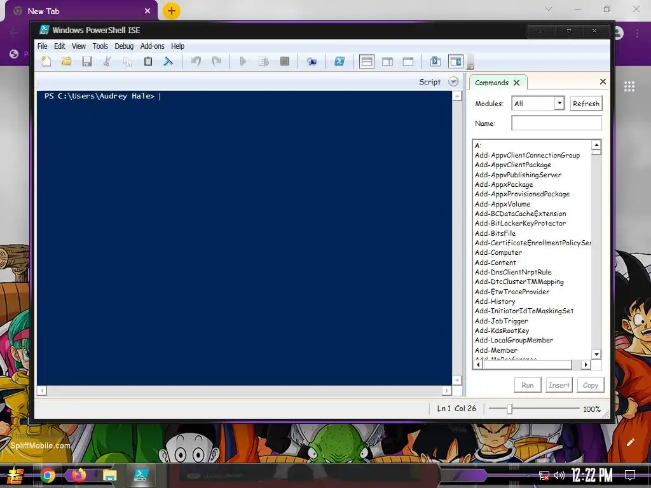Click the Copy button in Commands panel
This screenshot has width=651, height=488.
591,385
